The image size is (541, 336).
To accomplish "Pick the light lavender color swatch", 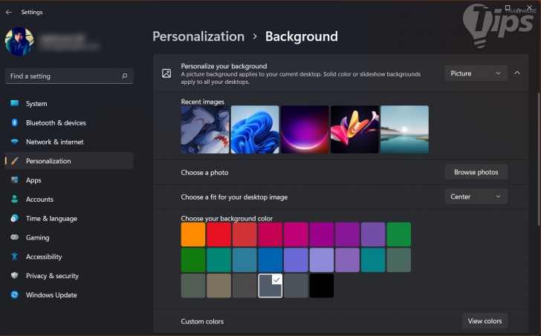I will click(x=322, y=260).
